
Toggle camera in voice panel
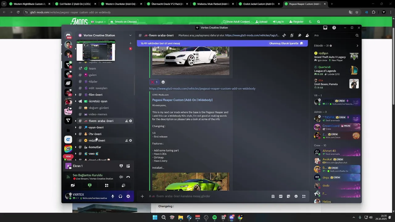click(x=73, y=185)
